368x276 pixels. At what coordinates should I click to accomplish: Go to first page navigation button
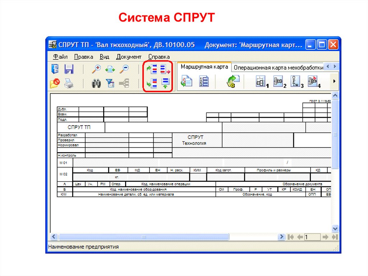(290, 237)
